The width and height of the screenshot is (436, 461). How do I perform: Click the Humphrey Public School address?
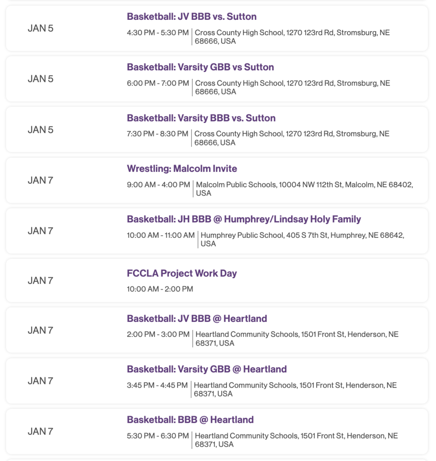click(302, 240)
